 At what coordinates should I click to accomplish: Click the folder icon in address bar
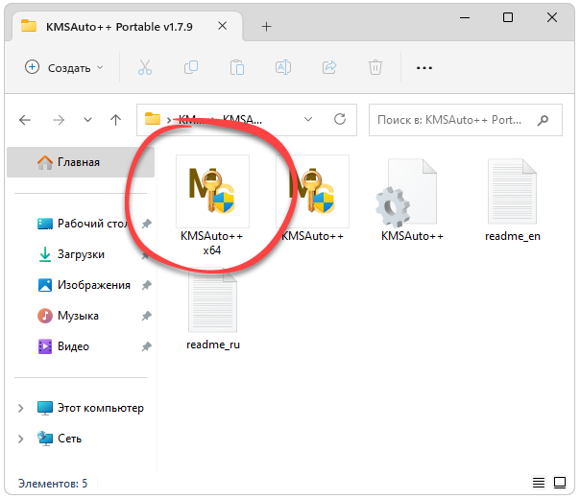[x=152, y=119]
